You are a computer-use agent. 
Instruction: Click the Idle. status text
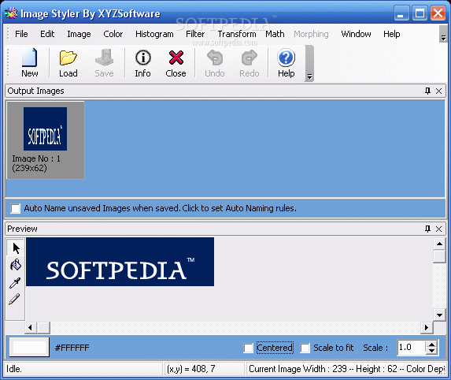pyautogui.click(x=14, y=369)
